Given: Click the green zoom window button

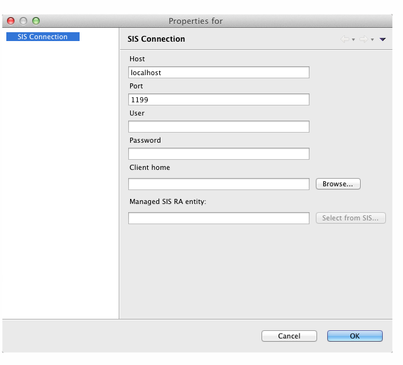Looking at the screenshot, I should pos(36,21).
